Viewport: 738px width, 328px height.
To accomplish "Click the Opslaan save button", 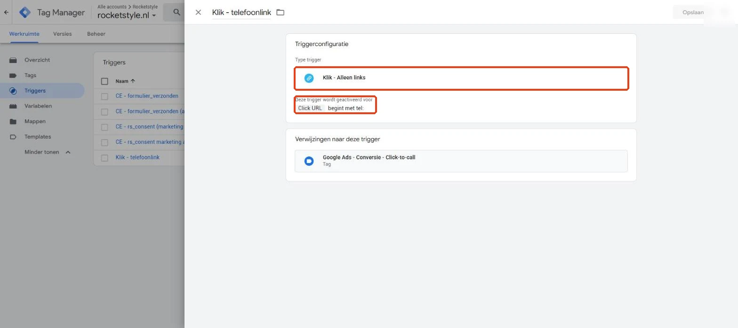I will point(693,12).
